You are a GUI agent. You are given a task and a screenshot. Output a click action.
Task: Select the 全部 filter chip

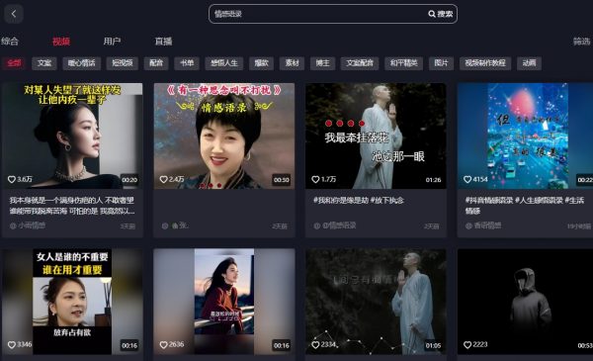[14, 63]
